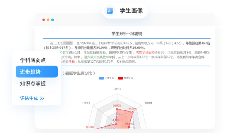225x133 pixels.
Task: Select 学科薄弱点 in the side menu
Action: 33,60
